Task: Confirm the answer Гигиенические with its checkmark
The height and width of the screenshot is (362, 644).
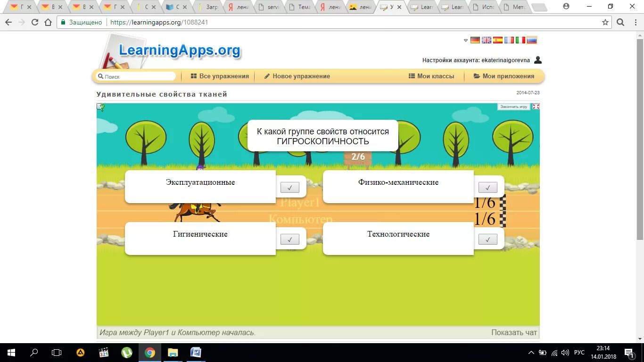Action: [289, 239]
